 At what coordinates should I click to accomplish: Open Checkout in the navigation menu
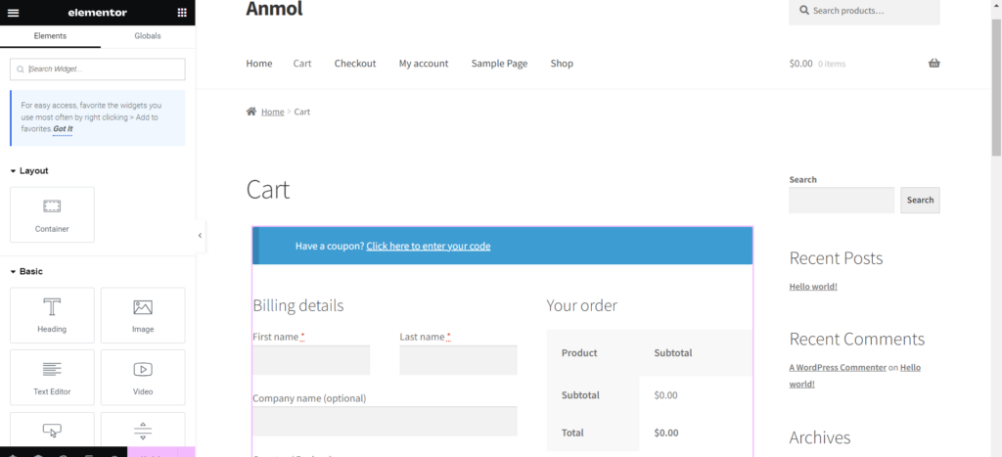click(355, 64)
